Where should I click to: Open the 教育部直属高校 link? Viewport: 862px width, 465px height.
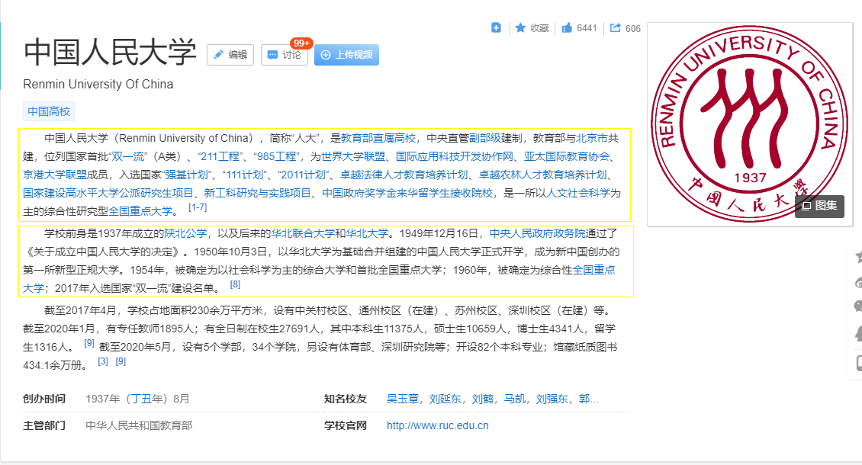point(378,139)
